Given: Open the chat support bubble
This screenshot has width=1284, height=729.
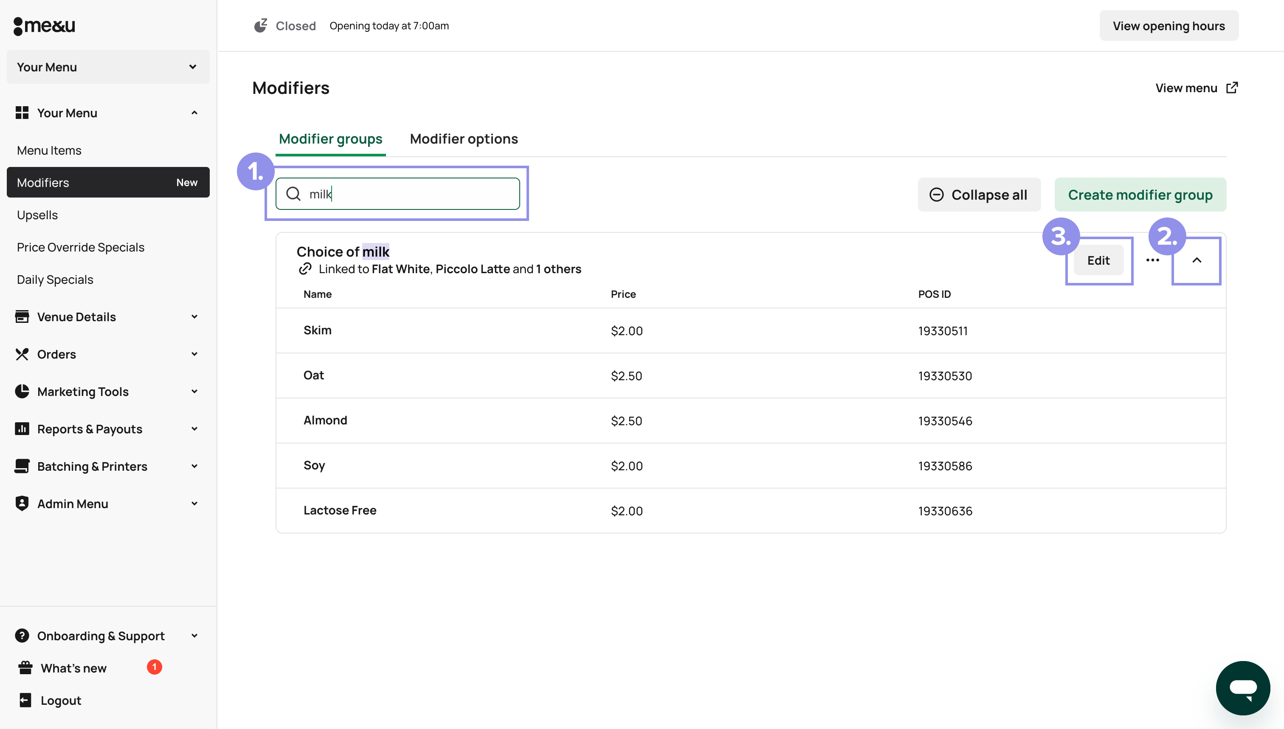Looking at the screenshot, I should (x=1243, y=688).
